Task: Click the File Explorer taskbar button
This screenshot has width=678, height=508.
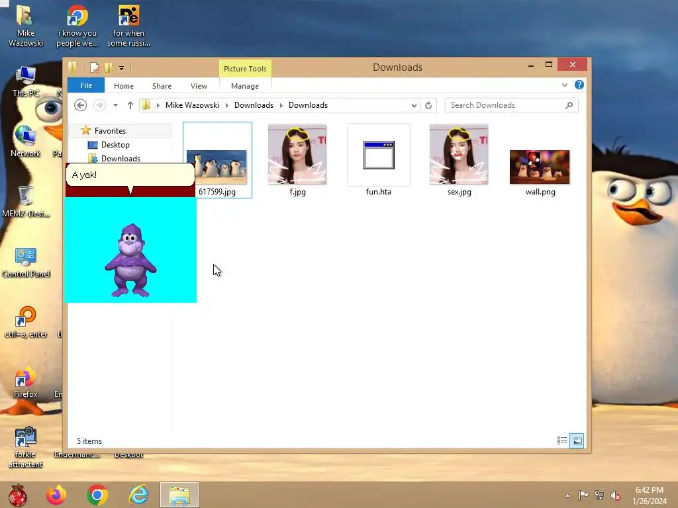Action: [179, 495]
